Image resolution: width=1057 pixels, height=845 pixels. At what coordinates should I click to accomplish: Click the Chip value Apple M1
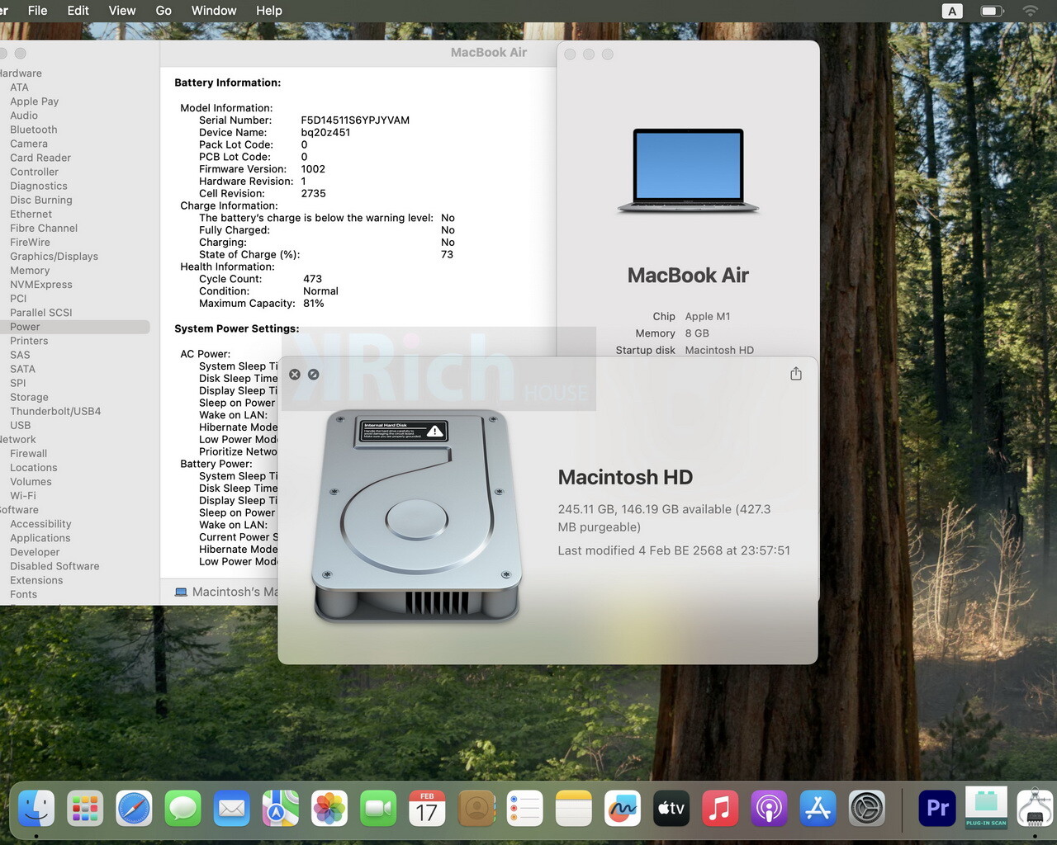click(708, 316)
